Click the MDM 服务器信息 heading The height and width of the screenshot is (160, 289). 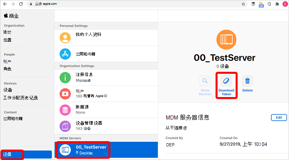[187, 117]
